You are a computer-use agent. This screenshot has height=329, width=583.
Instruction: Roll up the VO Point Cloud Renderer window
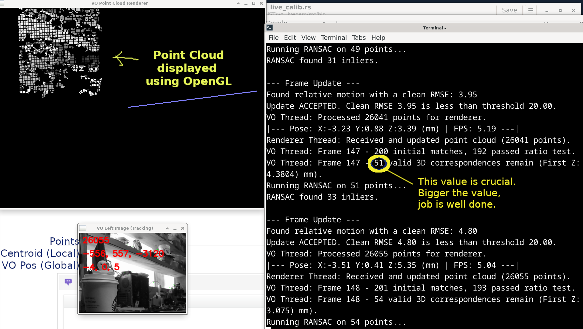point(238,3)
